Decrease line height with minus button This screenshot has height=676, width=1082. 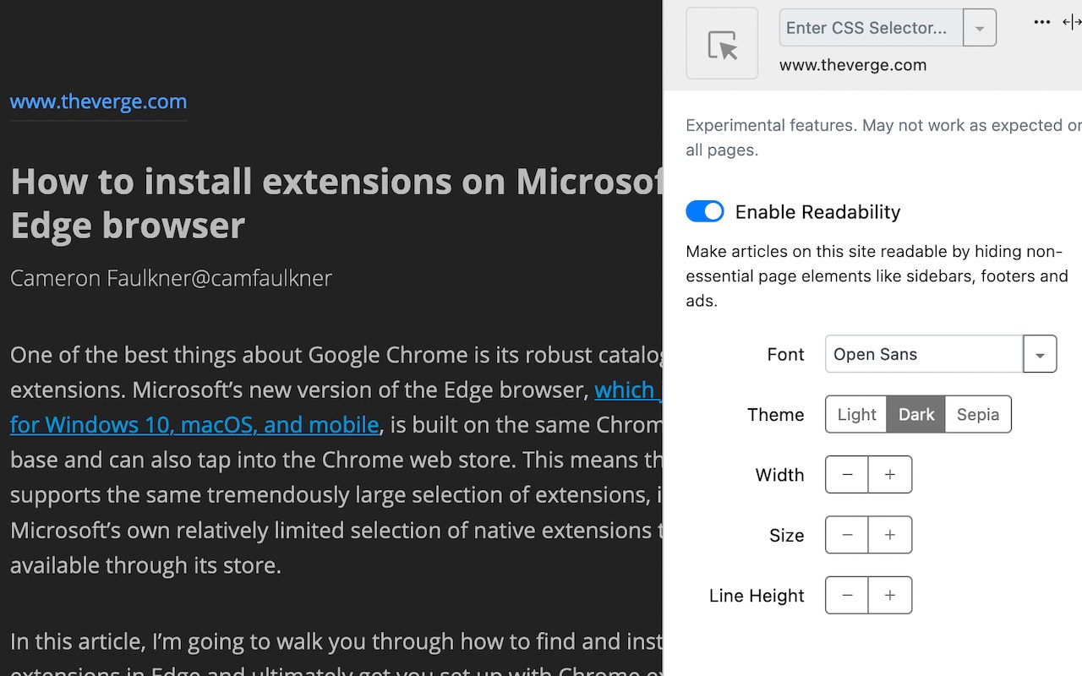(847, 596)
